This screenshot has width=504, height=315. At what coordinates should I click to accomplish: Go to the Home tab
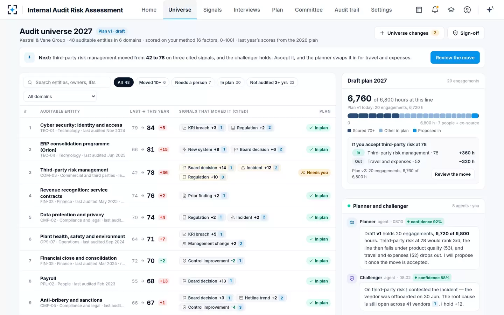point(149,10)
